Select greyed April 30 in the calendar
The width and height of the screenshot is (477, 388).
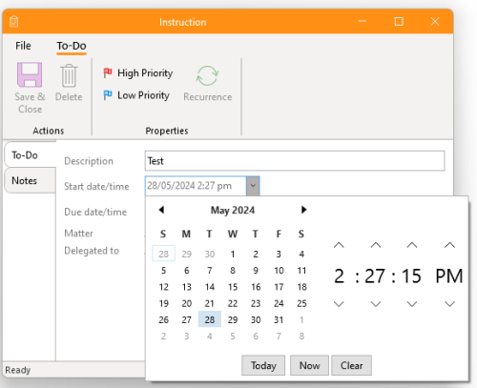[210, 254]
